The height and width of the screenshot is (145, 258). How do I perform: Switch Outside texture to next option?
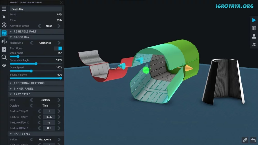[x=59, y=106]
